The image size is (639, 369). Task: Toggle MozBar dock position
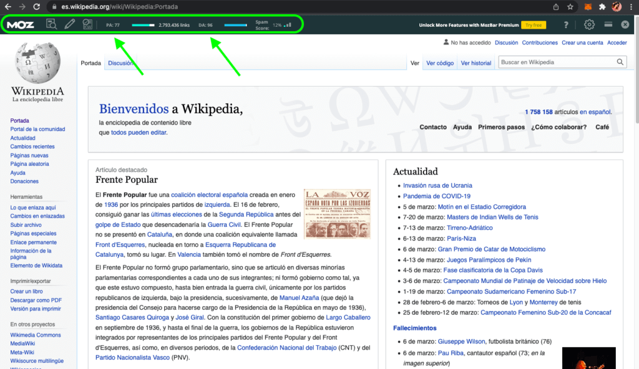(x=608, y=25)
